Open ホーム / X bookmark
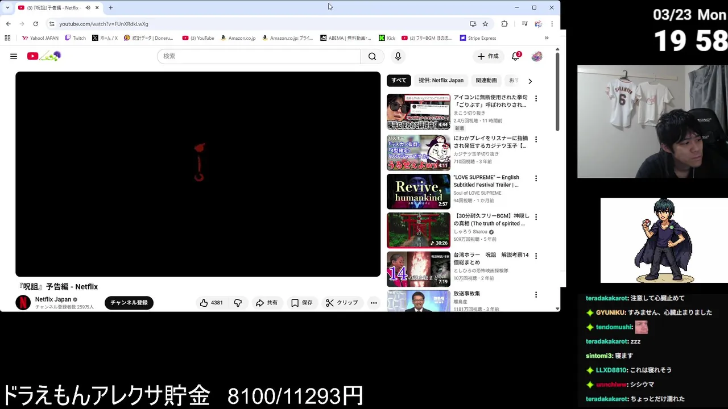The height and width of the screenshot is (409, 728). tap(105, 38)
